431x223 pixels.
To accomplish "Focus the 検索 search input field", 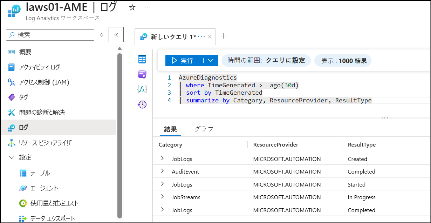I will click(50, 35).
